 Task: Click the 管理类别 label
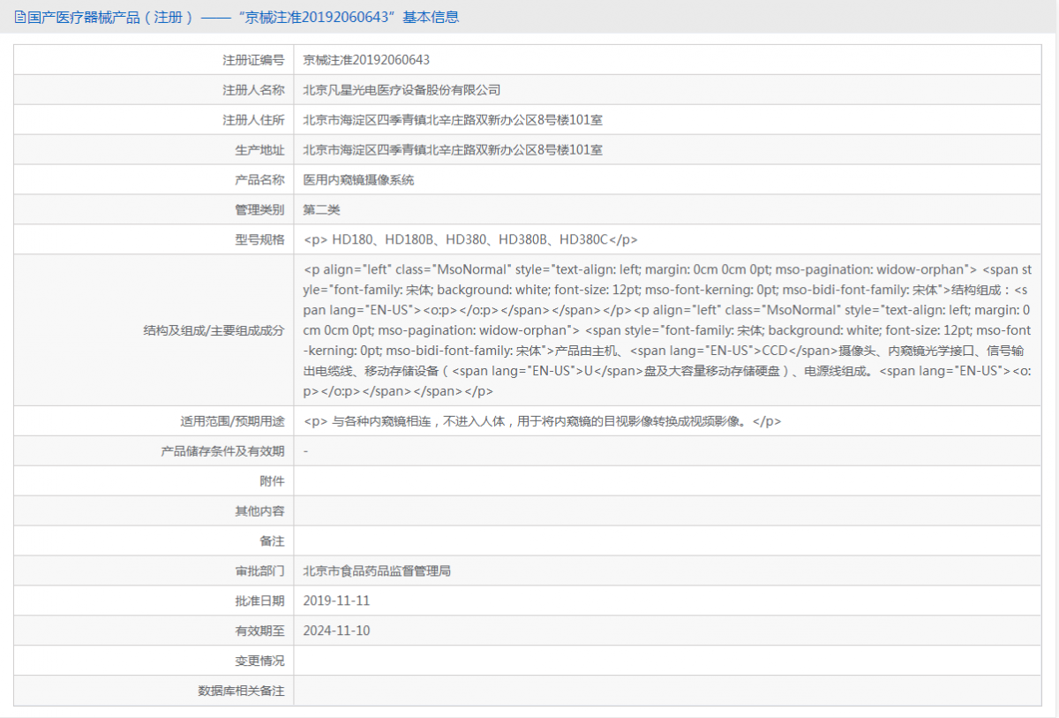(259, 210)
